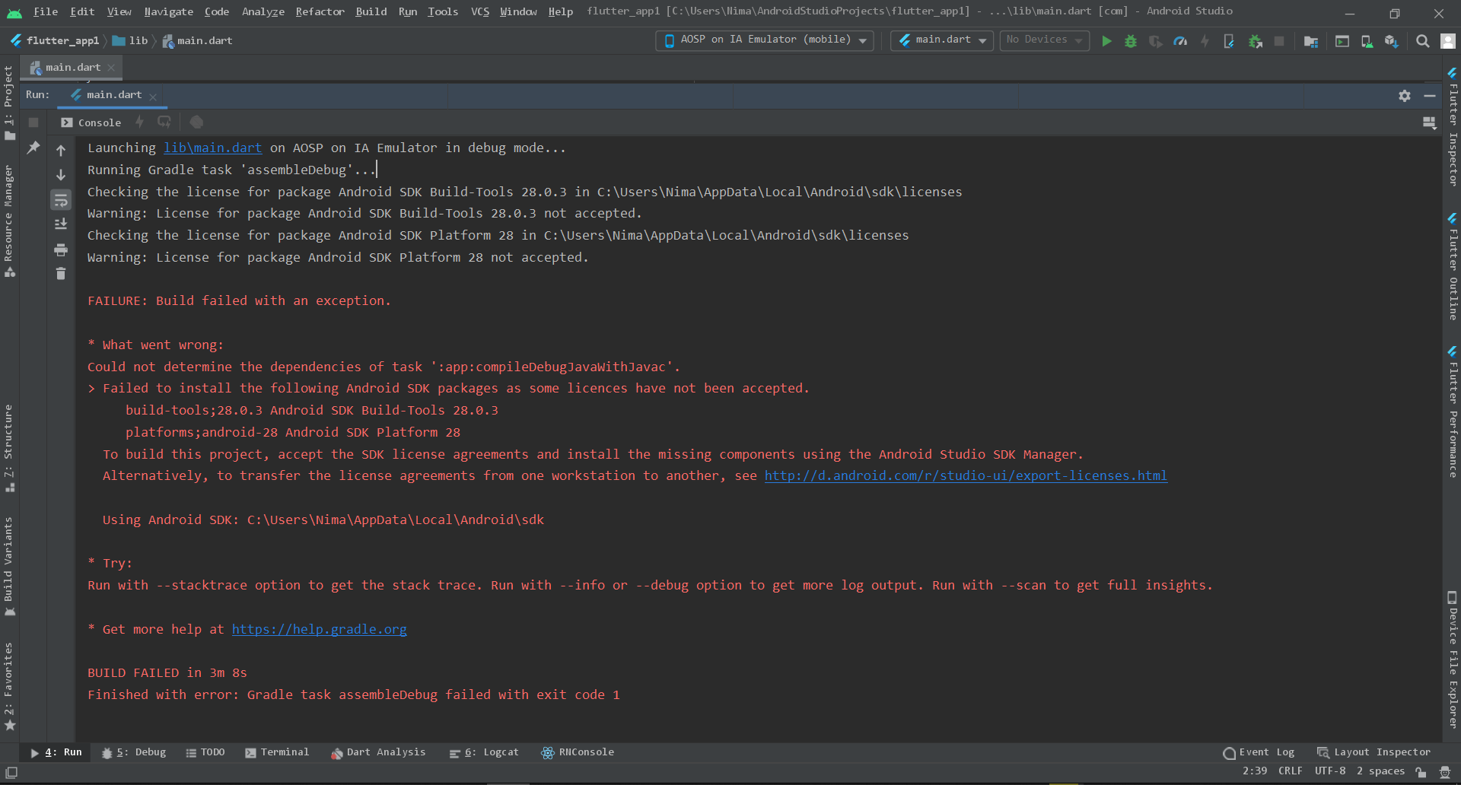The height and width of the screenshot is (785, 1461).
Task: Open Device File Explorer side panel
Action: (x=1453, y=660)
